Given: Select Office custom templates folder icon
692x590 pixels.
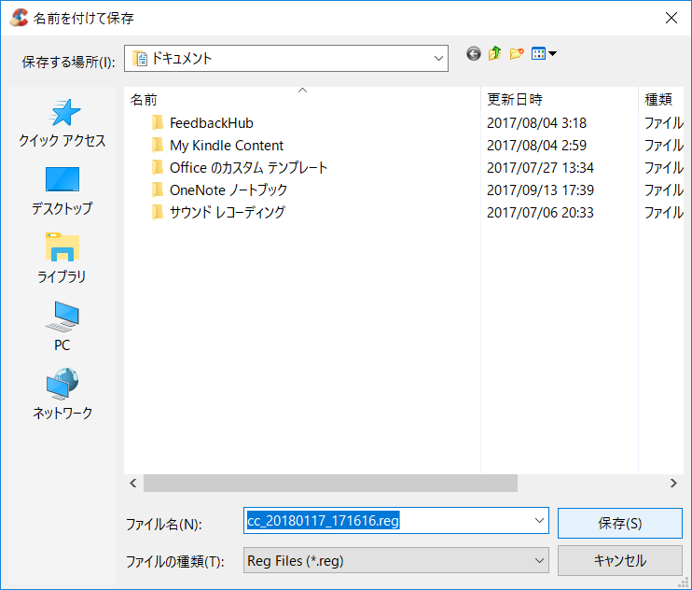Looking at the screenshot, I should [x=158, y=168].
